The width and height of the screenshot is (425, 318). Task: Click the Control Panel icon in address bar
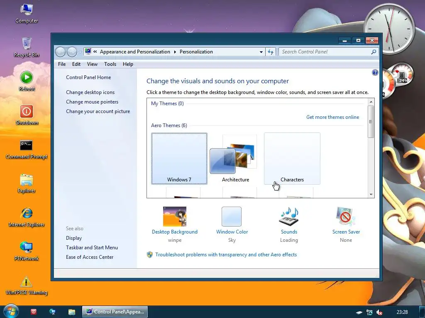(x=88, y=51)
